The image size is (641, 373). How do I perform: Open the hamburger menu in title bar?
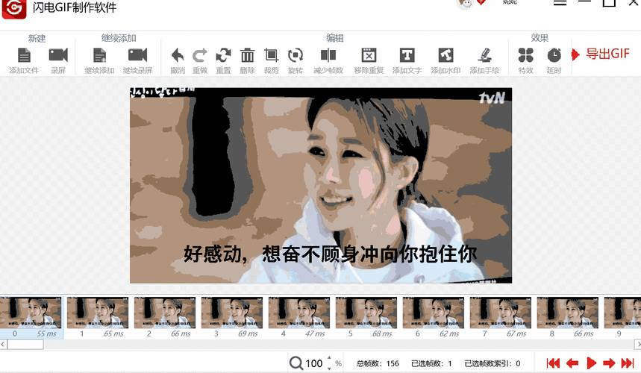click(560, 2)
